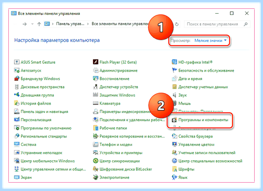Click Устройства и принтеры link
Screen dimensions: 263x191
tap(121, 153)
